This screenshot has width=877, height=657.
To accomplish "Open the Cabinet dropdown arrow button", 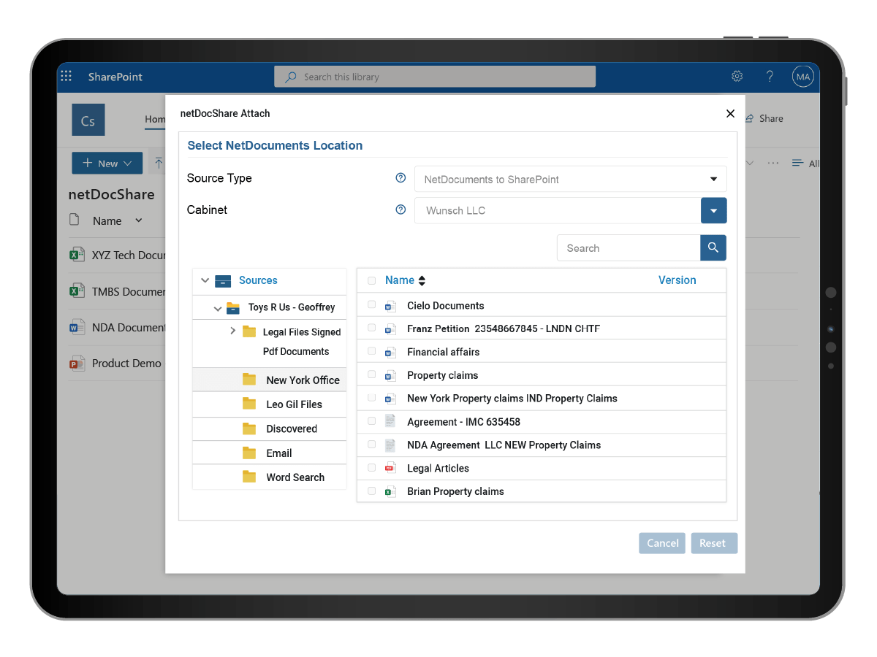I will pyautogui.click(x=713, y=210).
